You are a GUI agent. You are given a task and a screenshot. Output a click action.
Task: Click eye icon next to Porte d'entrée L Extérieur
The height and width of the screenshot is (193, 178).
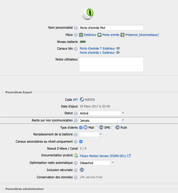coord(118,52)
